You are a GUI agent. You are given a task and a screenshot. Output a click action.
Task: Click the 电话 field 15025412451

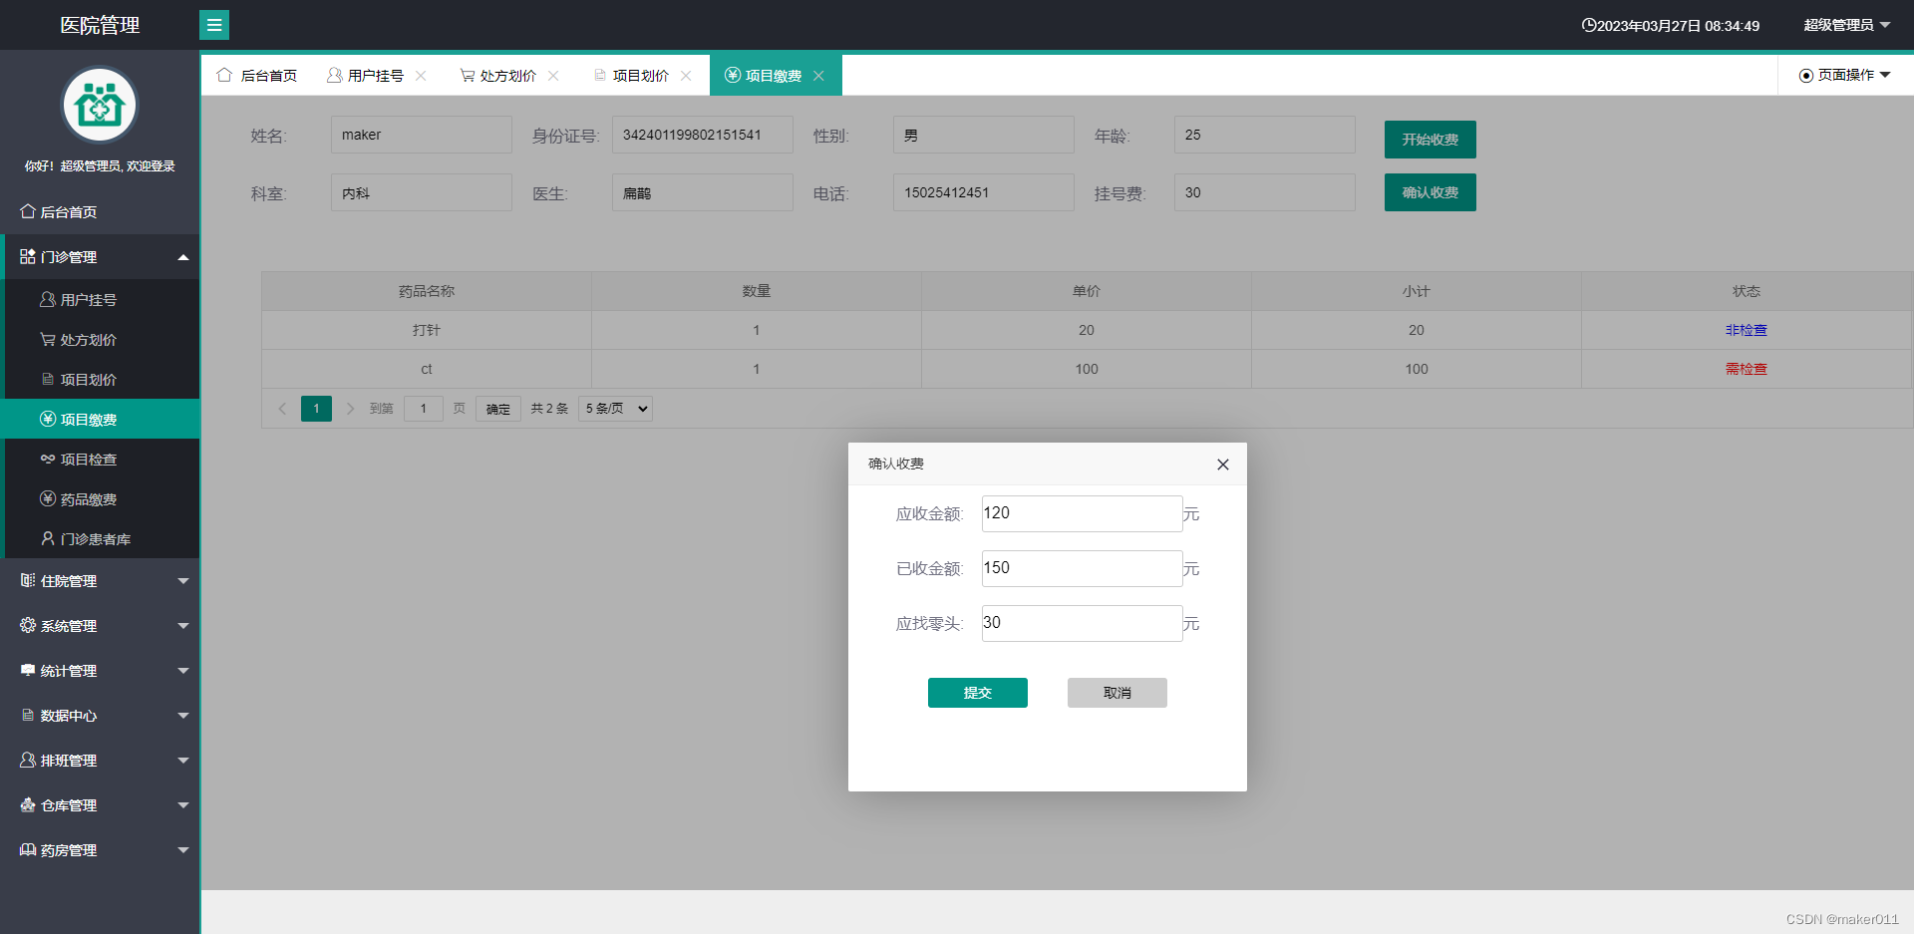(x=984, y=192)
